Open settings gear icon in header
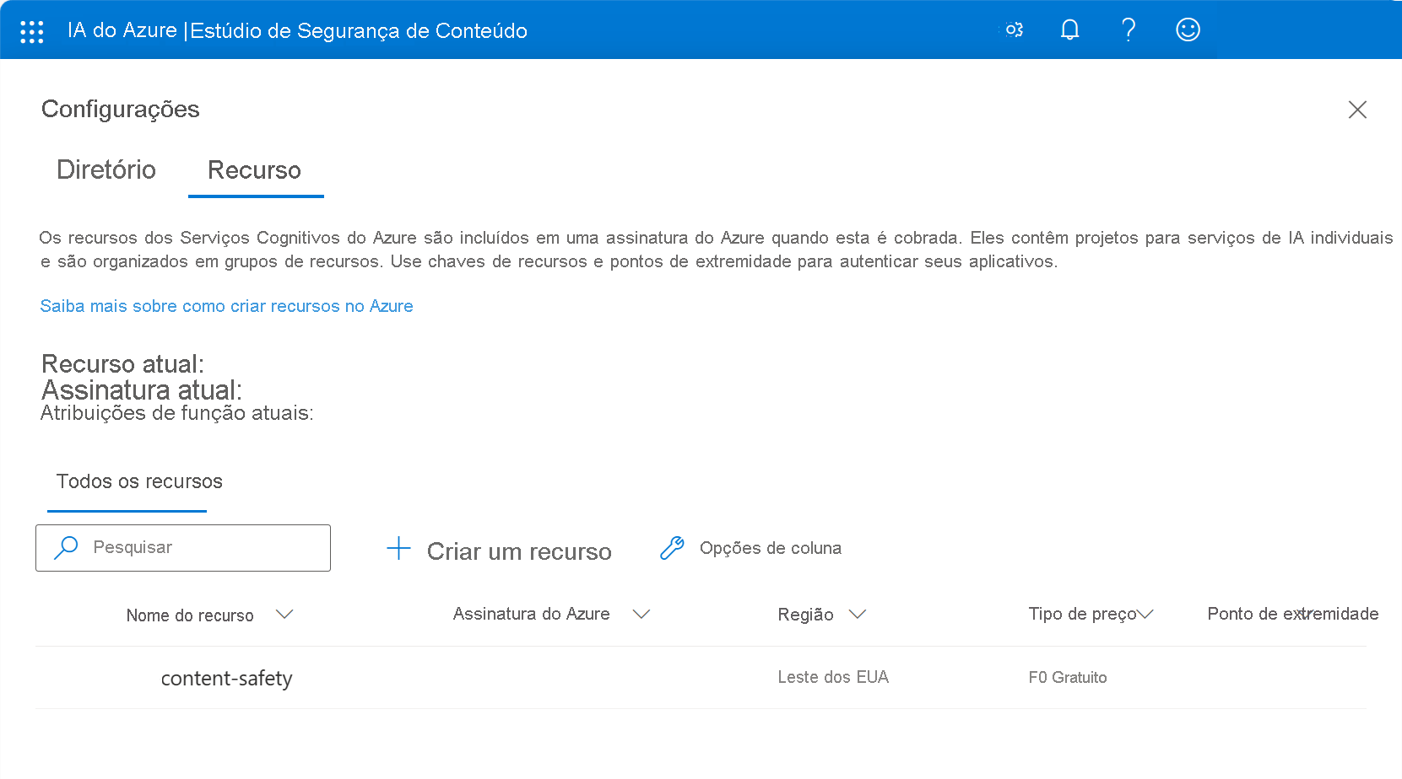Viewport: 1402px width, 779px height. [1014, 30]
